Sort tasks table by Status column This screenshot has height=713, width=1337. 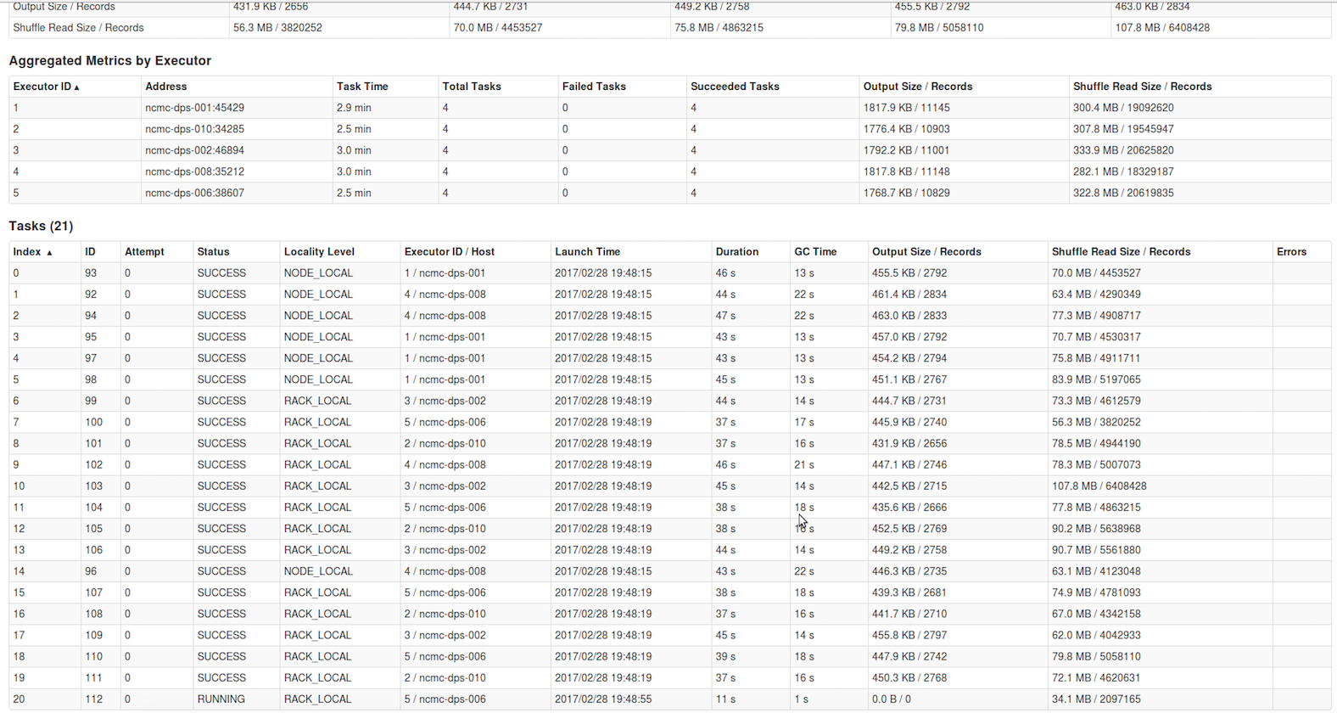pyautogui.click(x=213, y=252)
